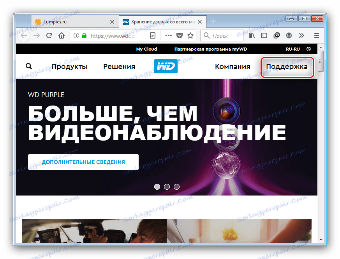The image size is (340, 259).
Task: Open the Решения menu
Action: tap(119, 66)
